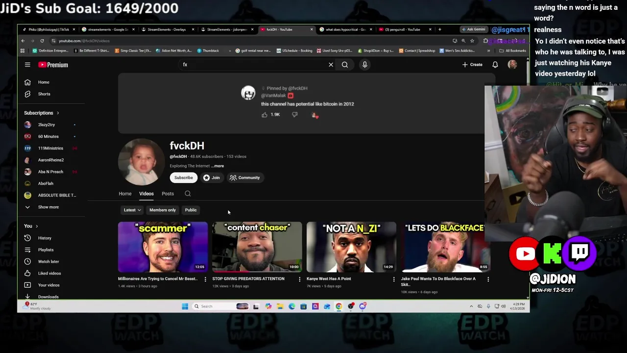Open 2lazy2try subscription channel

pos(47,125)
